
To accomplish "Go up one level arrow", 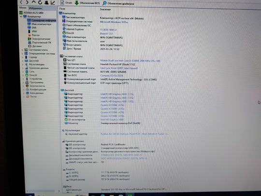I will coord(34,2).
